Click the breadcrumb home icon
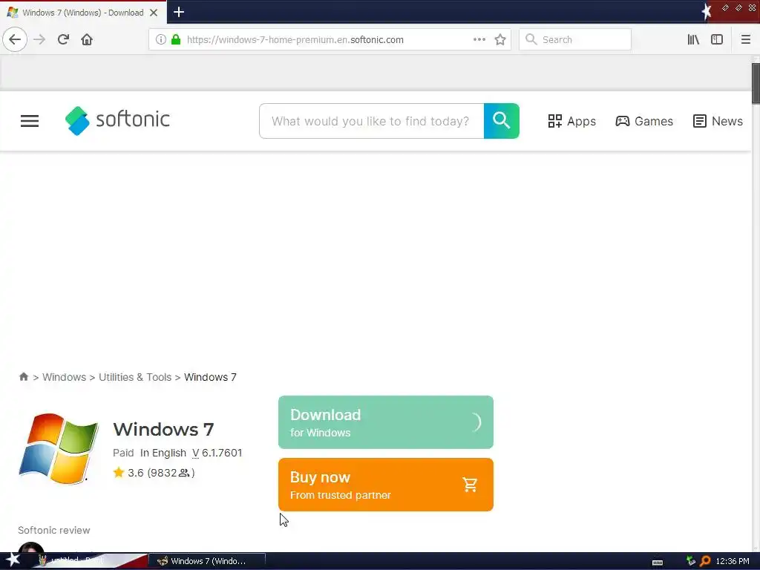Viewport: 760px width, 570px height. pos(23,376)
